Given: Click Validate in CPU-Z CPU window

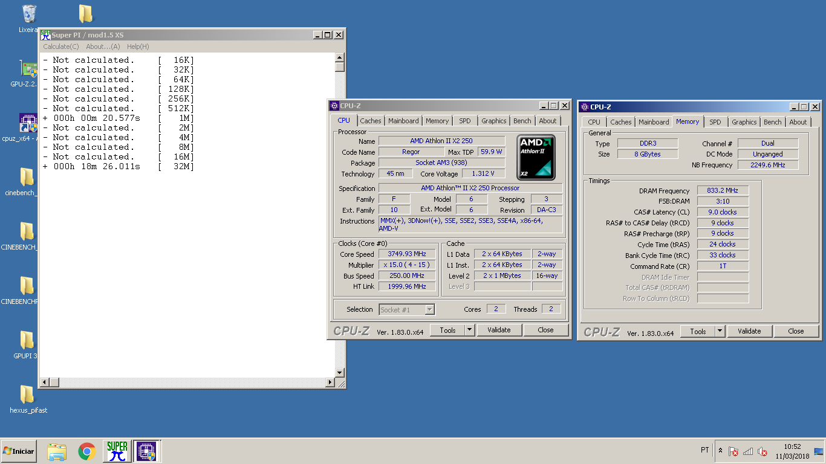Looking at the screenshot, I should pos(499,330).
